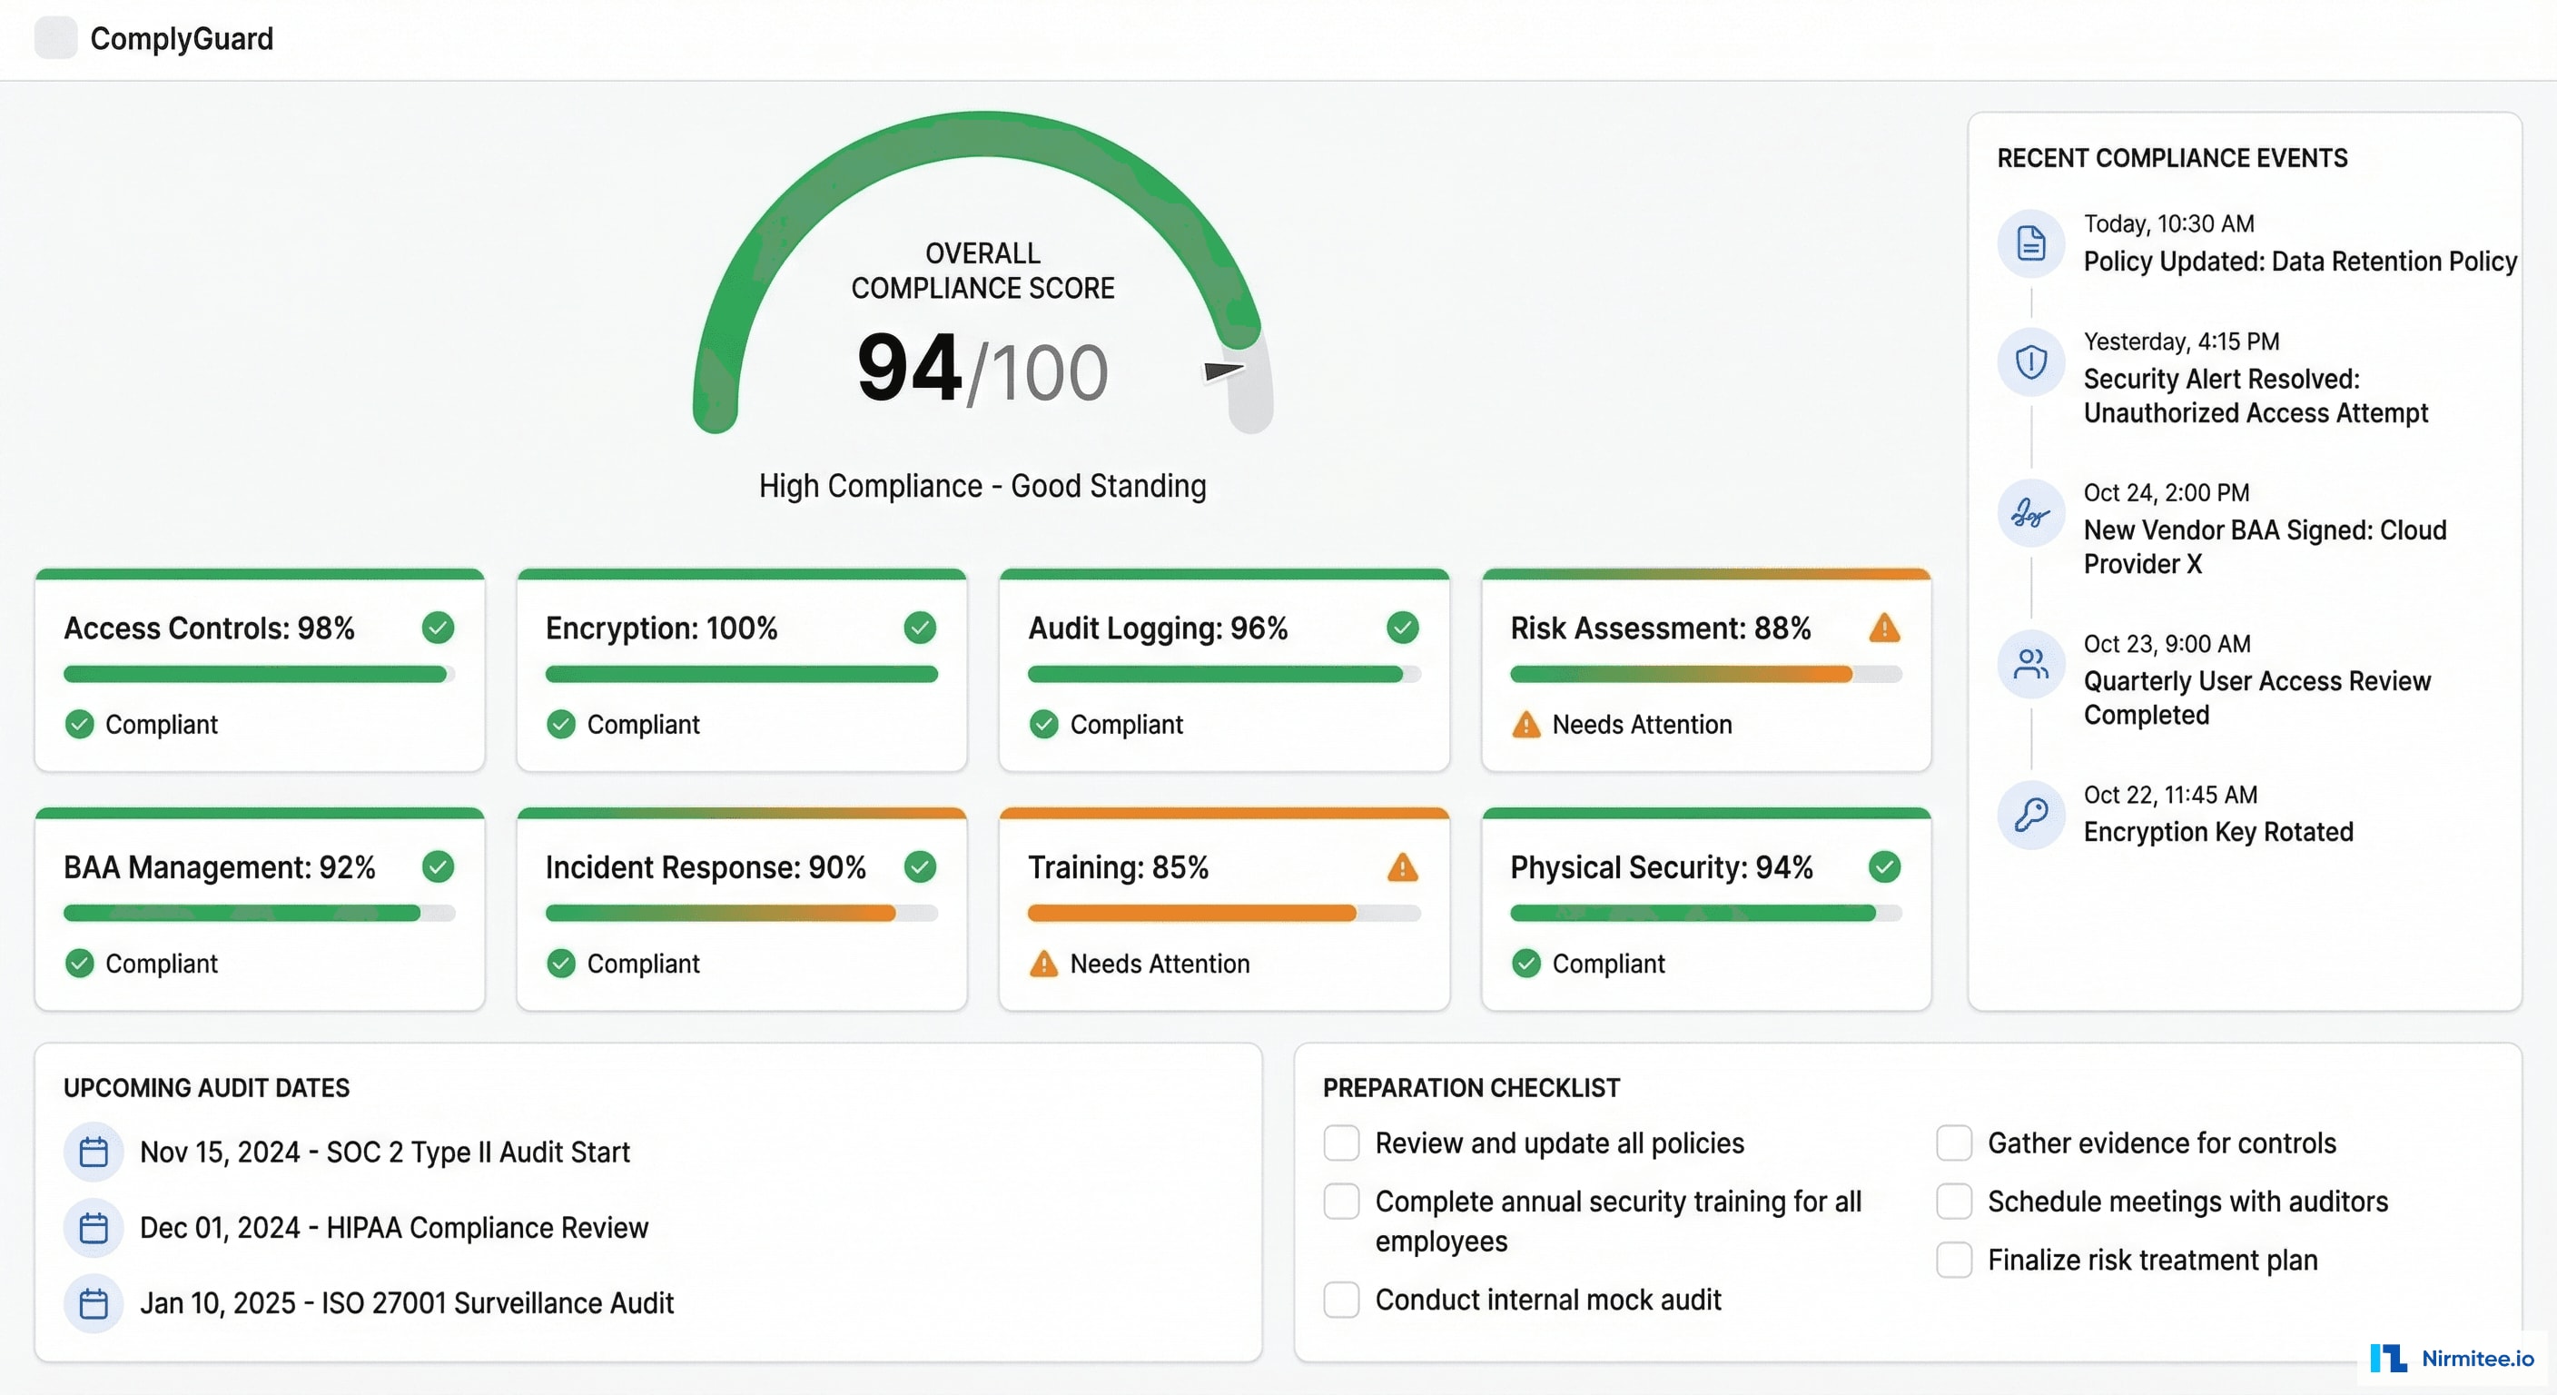The image size is (2557, 1395).
Task: Click the Training progress bar
Action: (1224, 913)
